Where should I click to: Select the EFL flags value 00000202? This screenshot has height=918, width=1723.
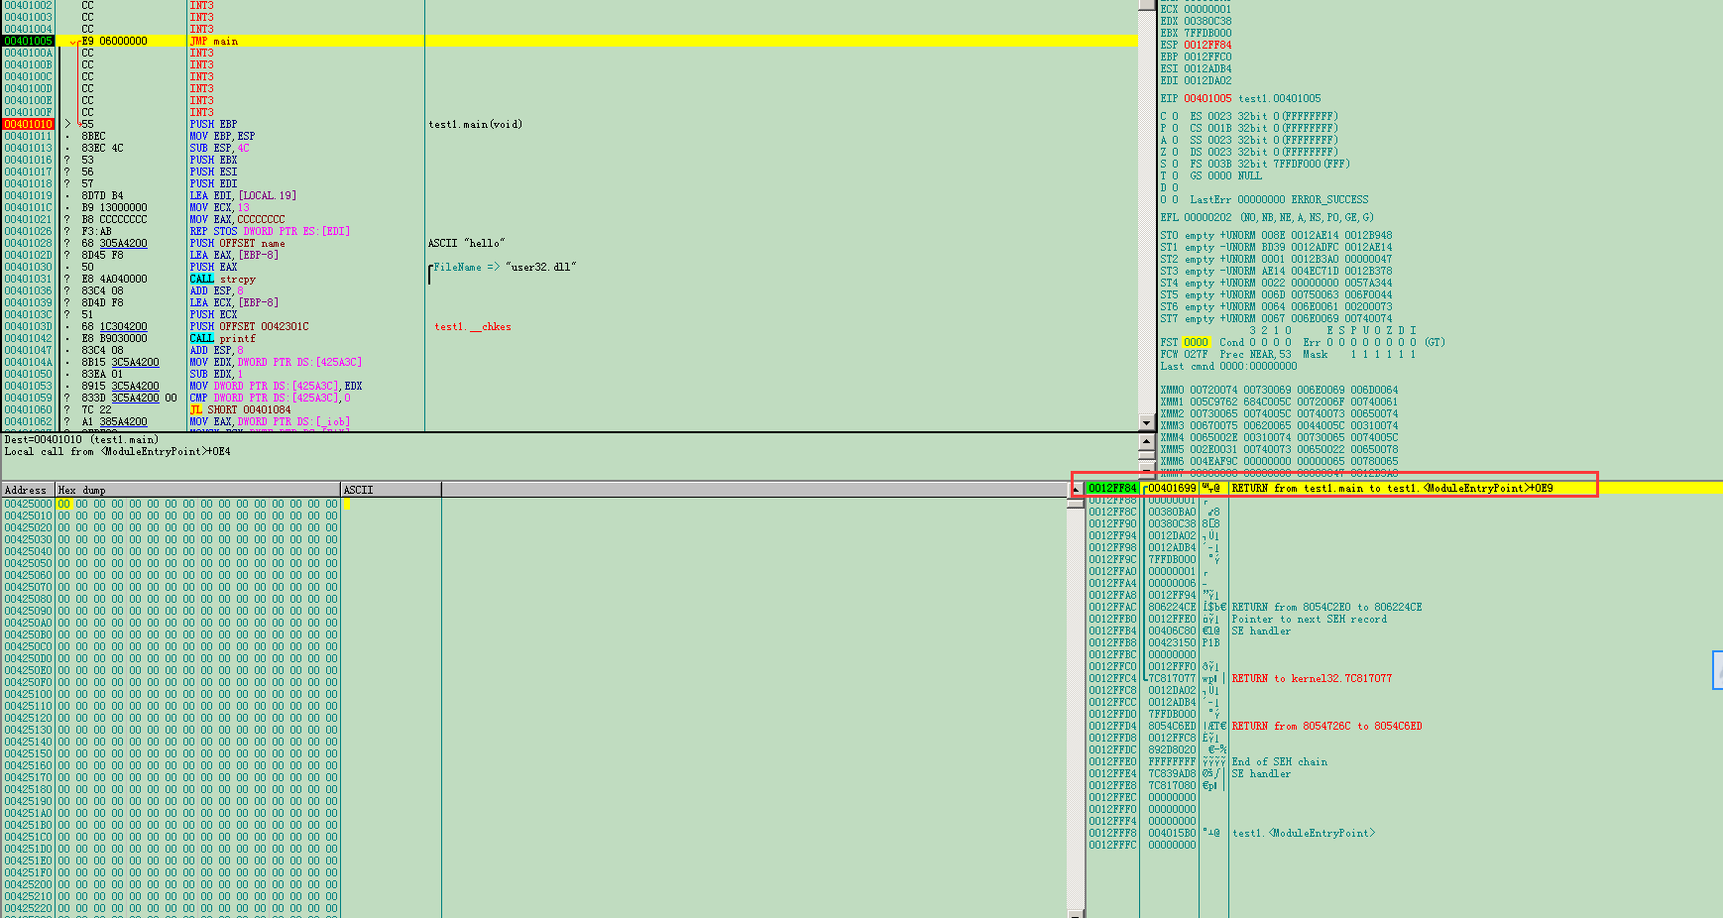point(1207,218)
